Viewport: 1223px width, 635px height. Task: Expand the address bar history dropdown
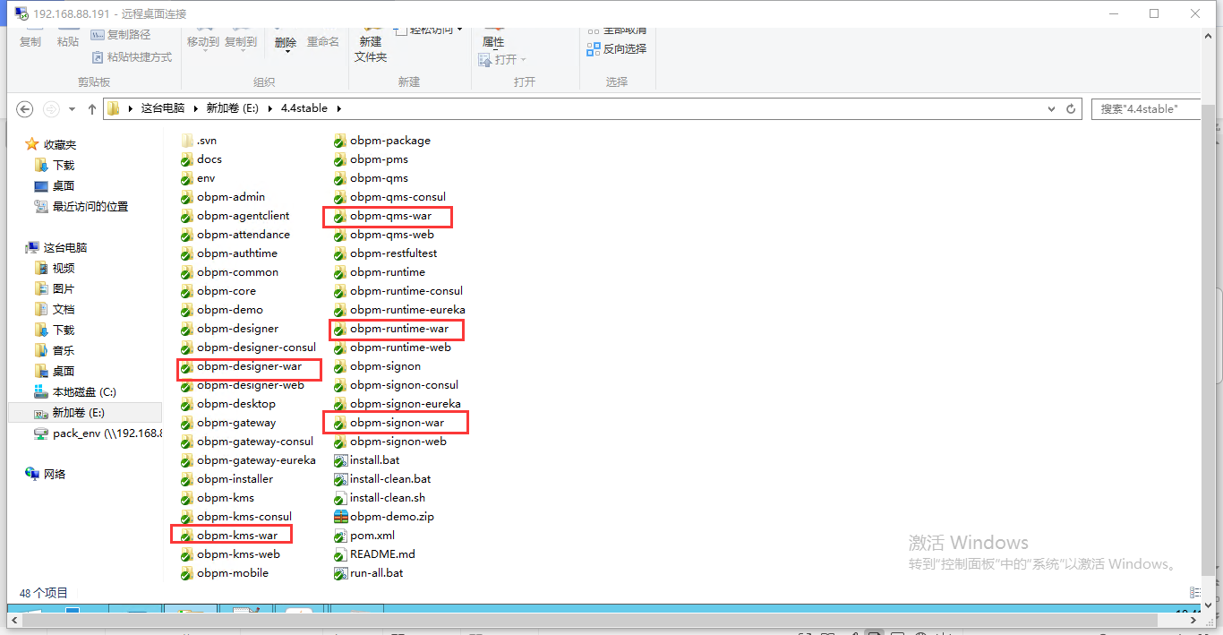1051,108
